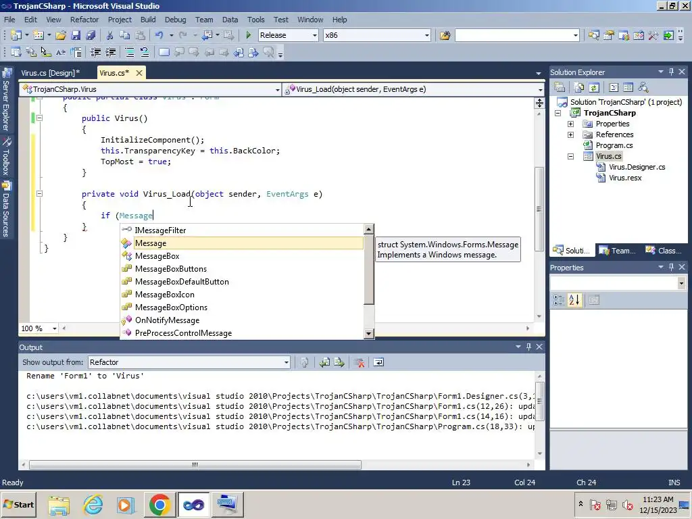Open the TrojanCSharp.Virus class dropdown

(x=278, y=90)
